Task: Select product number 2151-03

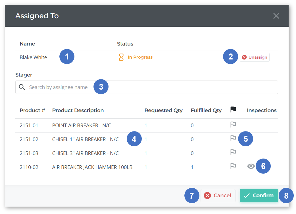Action: (x=29, y=153)
